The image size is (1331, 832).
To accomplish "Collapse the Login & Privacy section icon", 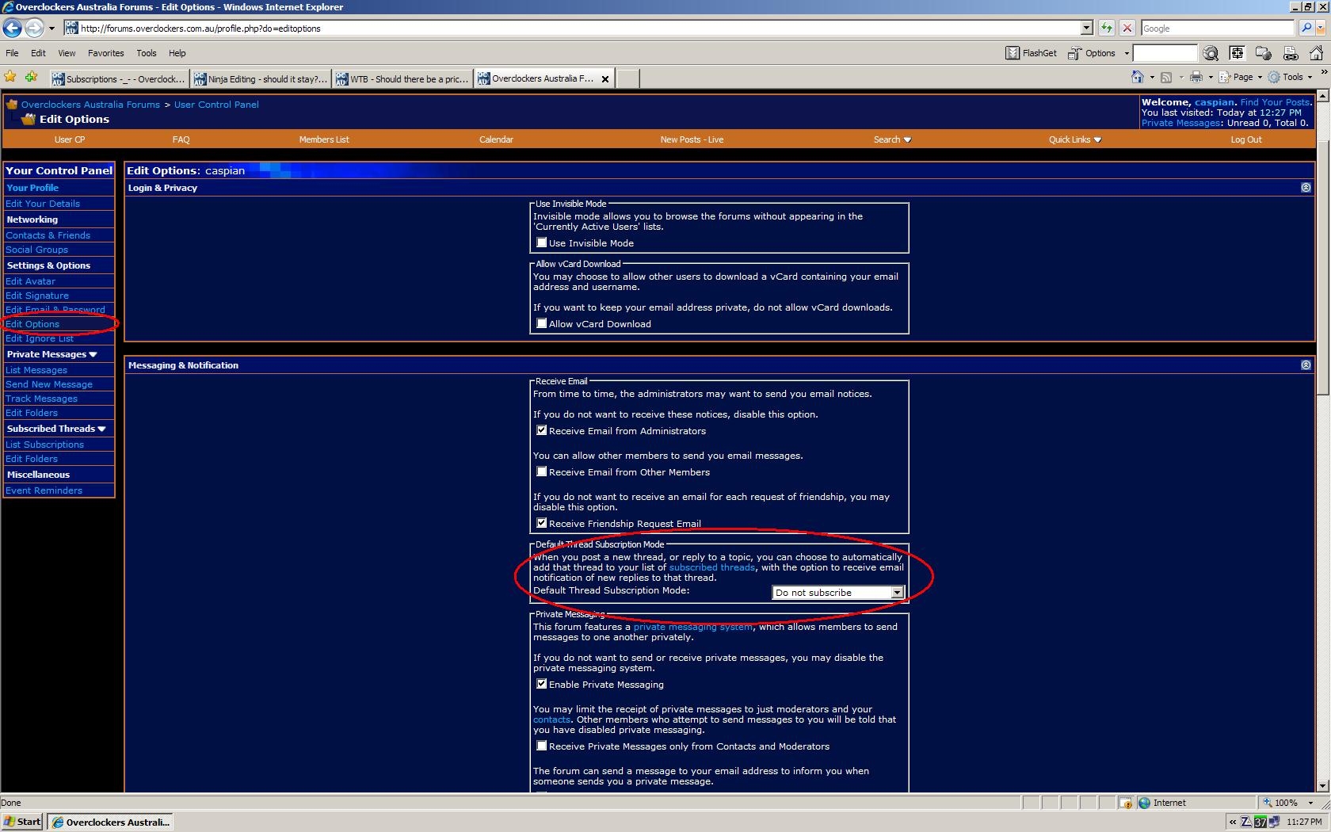I will coord(1306,188).
